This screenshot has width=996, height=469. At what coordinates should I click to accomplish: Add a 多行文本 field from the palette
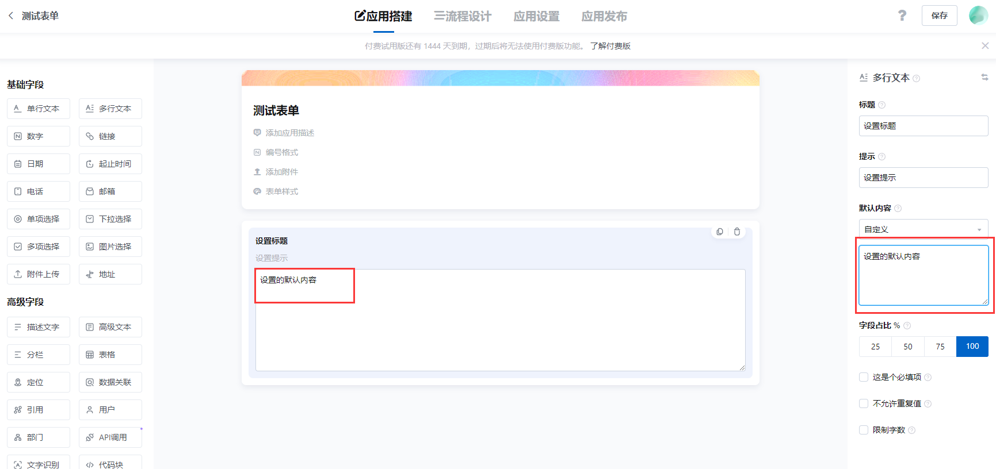pos(110,109)
